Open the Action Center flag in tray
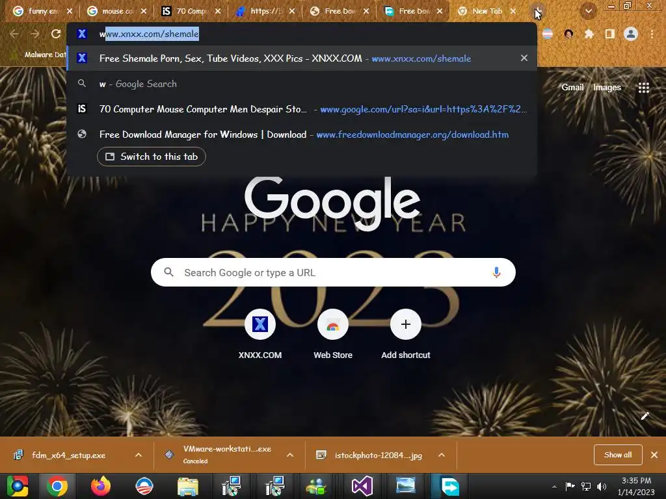Screen dimensions: 666x499 (570, 486)
